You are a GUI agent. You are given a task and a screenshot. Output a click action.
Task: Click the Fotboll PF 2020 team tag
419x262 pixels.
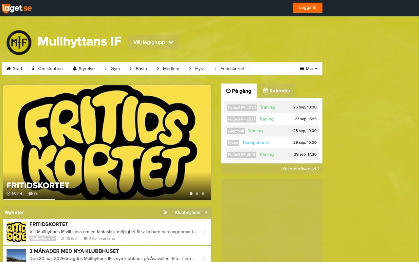coord(242,107)
